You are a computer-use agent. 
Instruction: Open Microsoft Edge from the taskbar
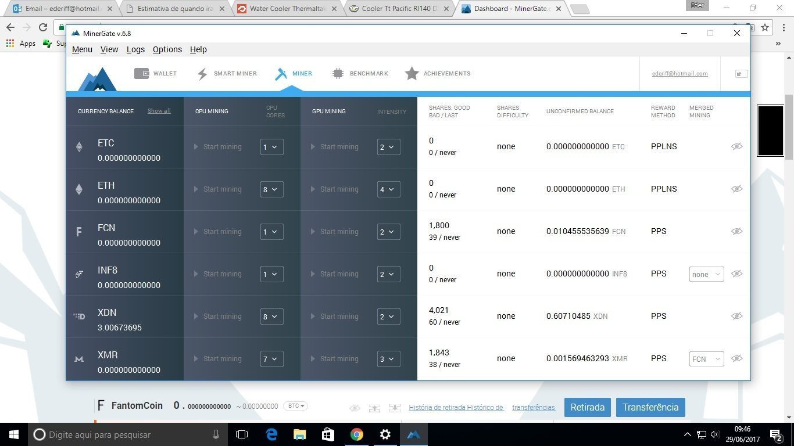[271, 434]
